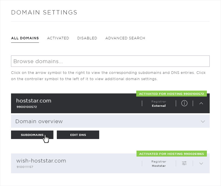Collapse the hoststar.com domain with the up arrow

pyautogui.click(x=201, y=103)
